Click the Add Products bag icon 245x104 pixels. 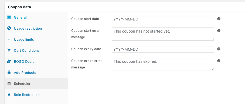click(x=9, y=72)
